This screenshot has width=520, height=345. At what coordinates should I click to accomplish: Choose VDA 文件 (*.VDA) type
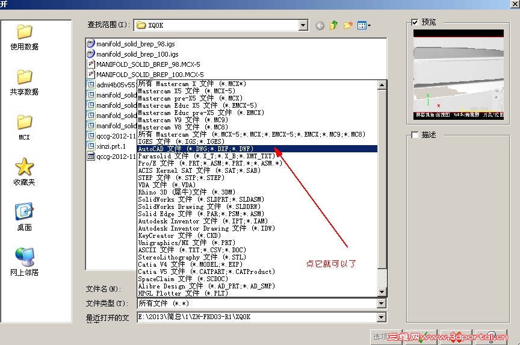coord(258,185)
